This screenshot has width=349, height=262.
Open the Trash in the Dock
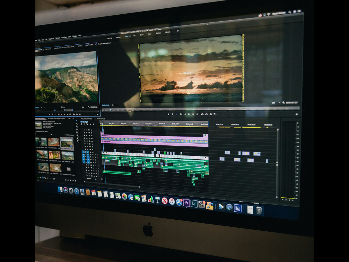pyautogui.click(x=259, y=210)
